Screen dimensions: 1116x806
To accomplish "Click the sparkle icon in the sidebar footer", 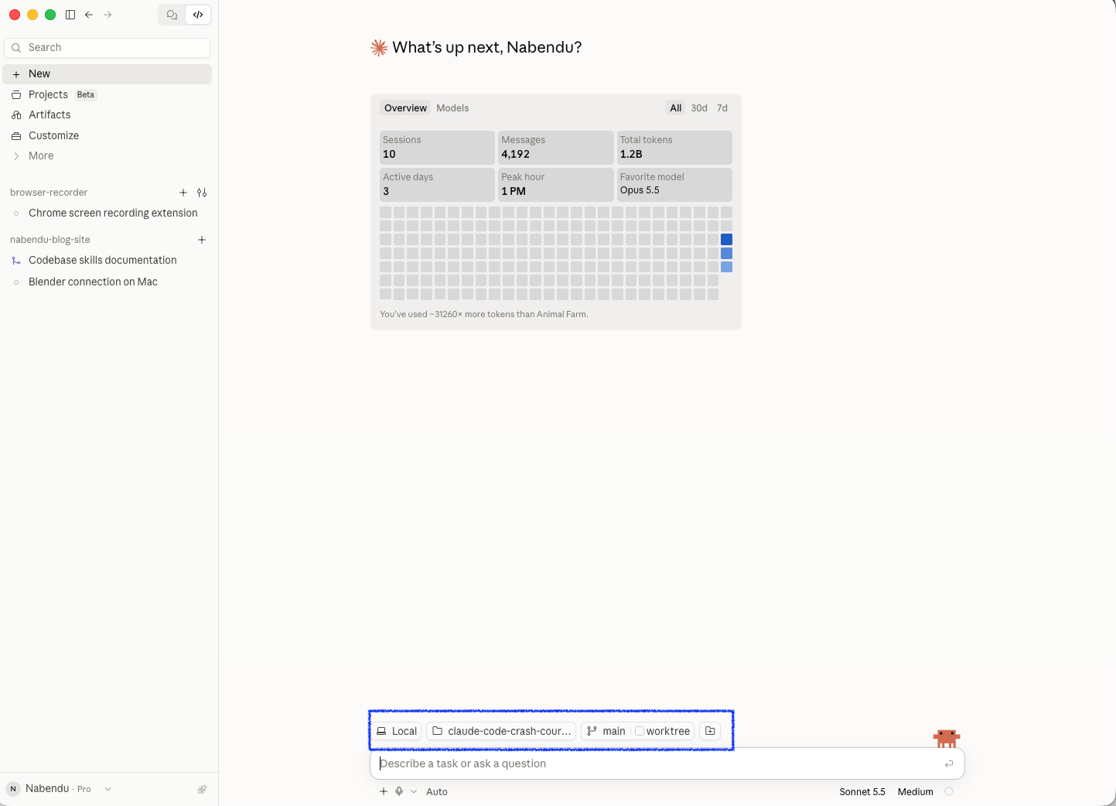I will point(202,789).
